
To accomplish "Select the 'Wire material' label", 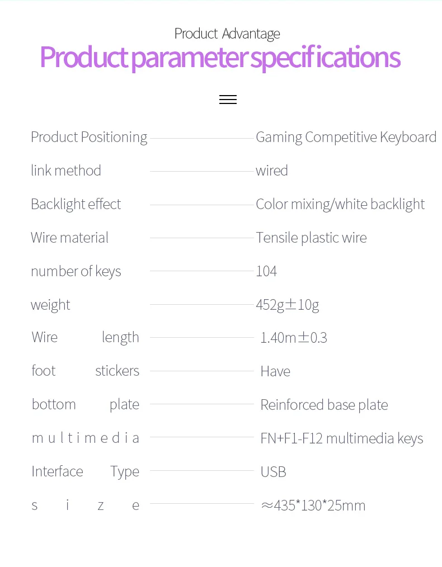I will coord(69,238).
